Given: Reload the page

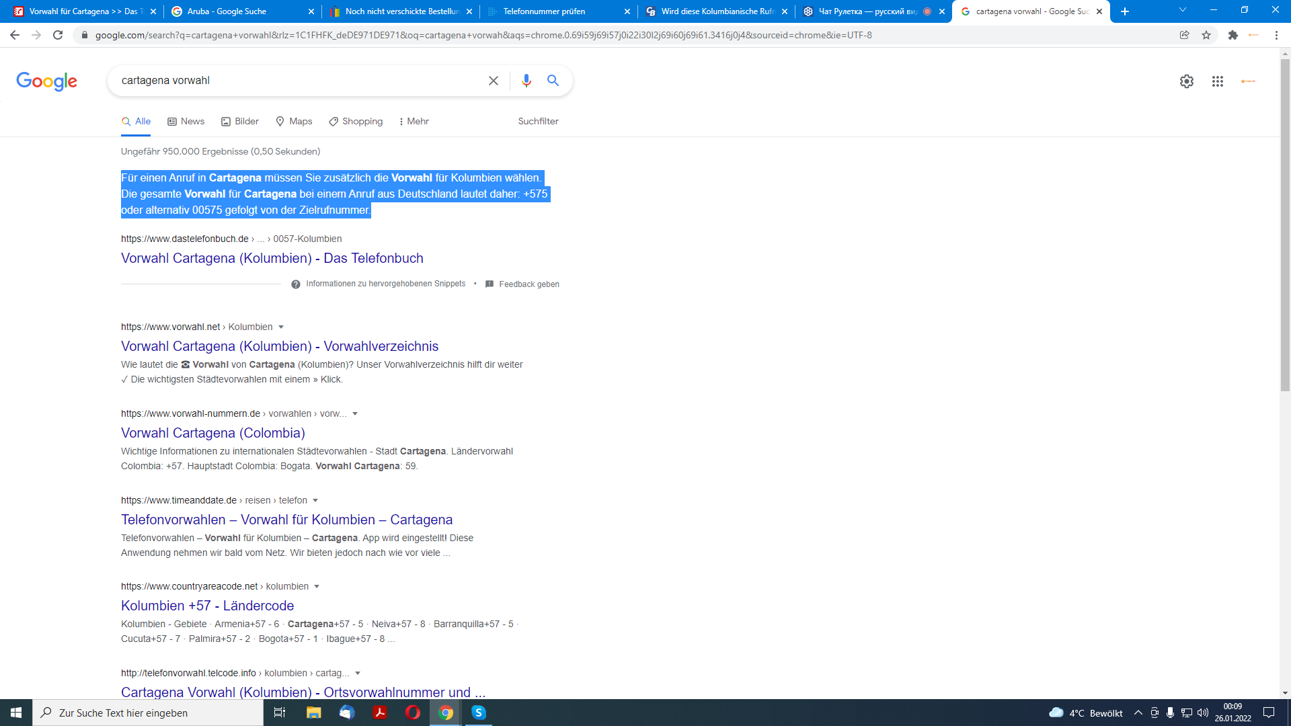Looking at the screenshot, I should tap(58, 35).
